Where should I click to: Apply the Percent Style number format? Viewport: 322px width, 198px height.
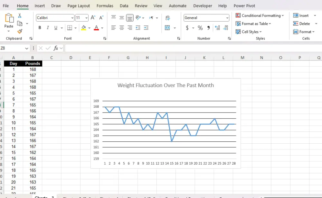pos(200,28)
